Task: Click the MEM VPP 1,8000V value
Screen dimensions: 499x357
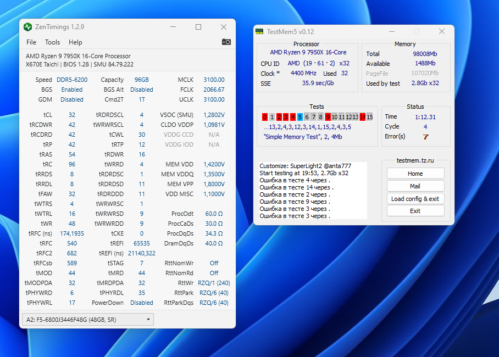Action: (214, 184)
